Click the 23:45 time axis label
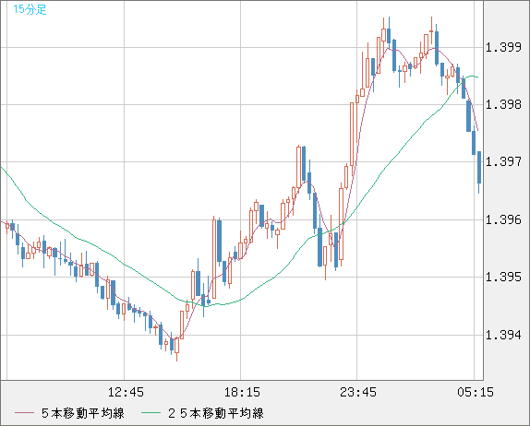Image resolution: width=530 pixels, height=426 pixels. tap(358, 392)
